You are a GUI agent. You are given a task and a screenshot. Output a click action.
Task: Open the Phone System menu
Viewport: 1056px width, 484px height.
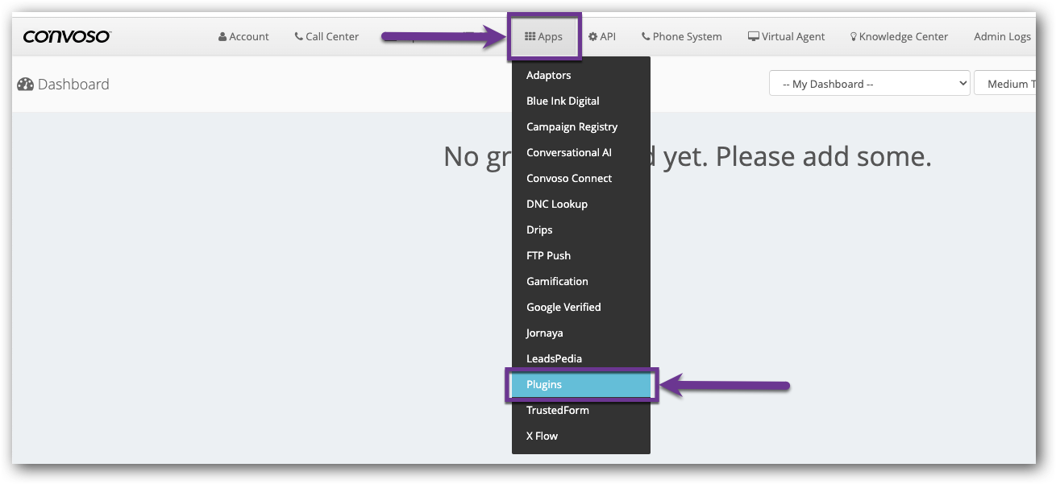click(681, 36)
